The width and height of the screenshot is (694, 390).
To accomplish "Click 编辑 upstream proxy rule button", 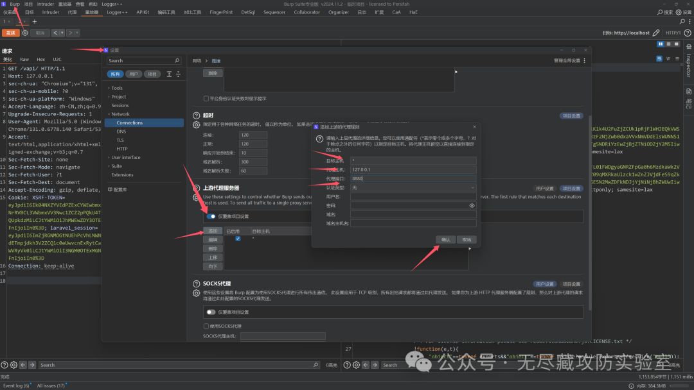I will tap(213, 239).
